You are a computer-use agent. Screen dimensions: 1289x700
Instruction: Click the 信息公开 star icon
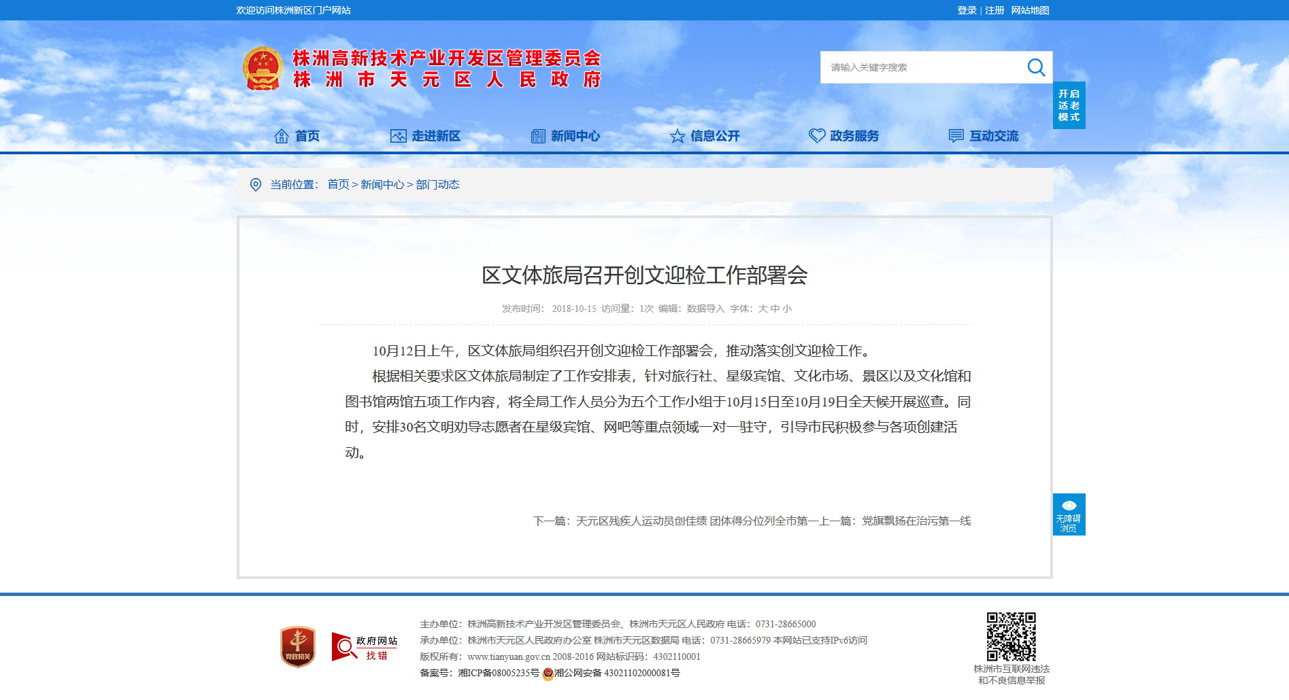point(677,136)
